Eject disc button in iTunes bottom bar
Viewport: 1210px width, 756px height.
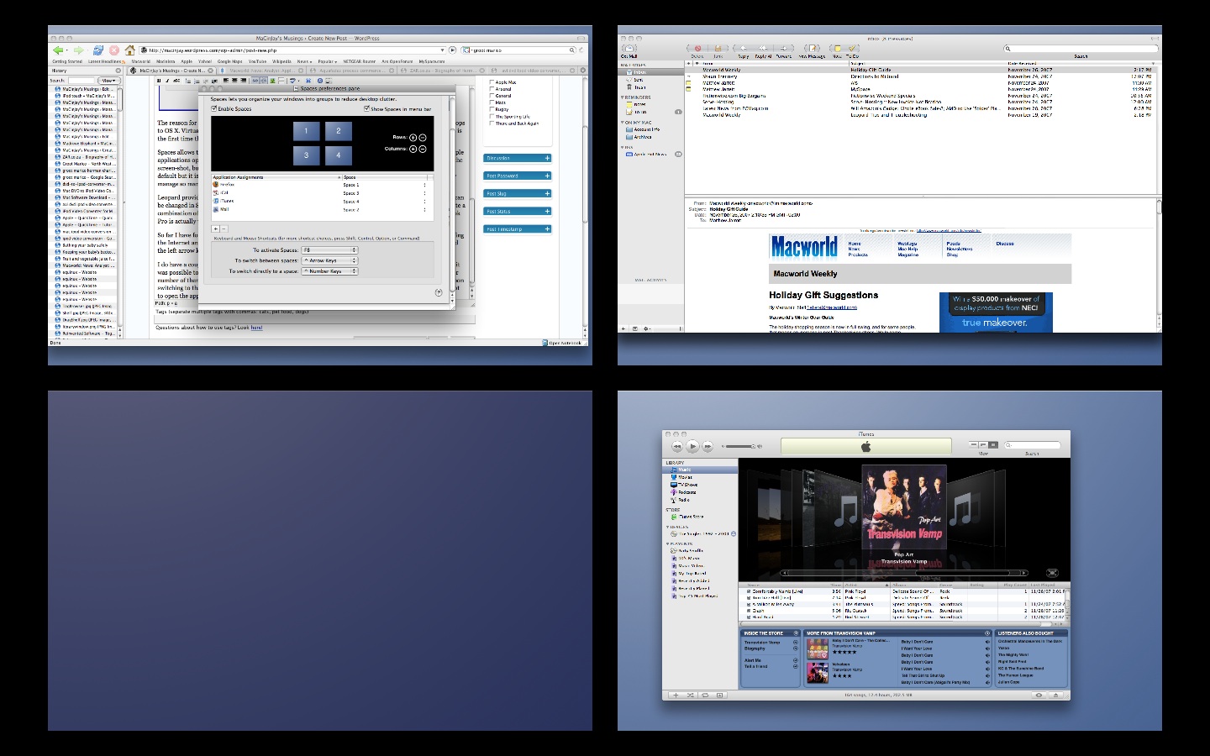coord(1056,696)
